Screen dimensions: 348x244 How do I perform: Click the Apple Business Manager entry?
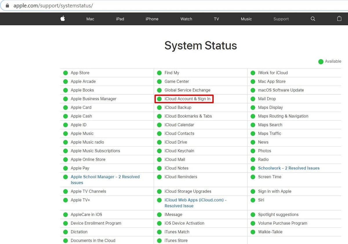pos(94,99)
